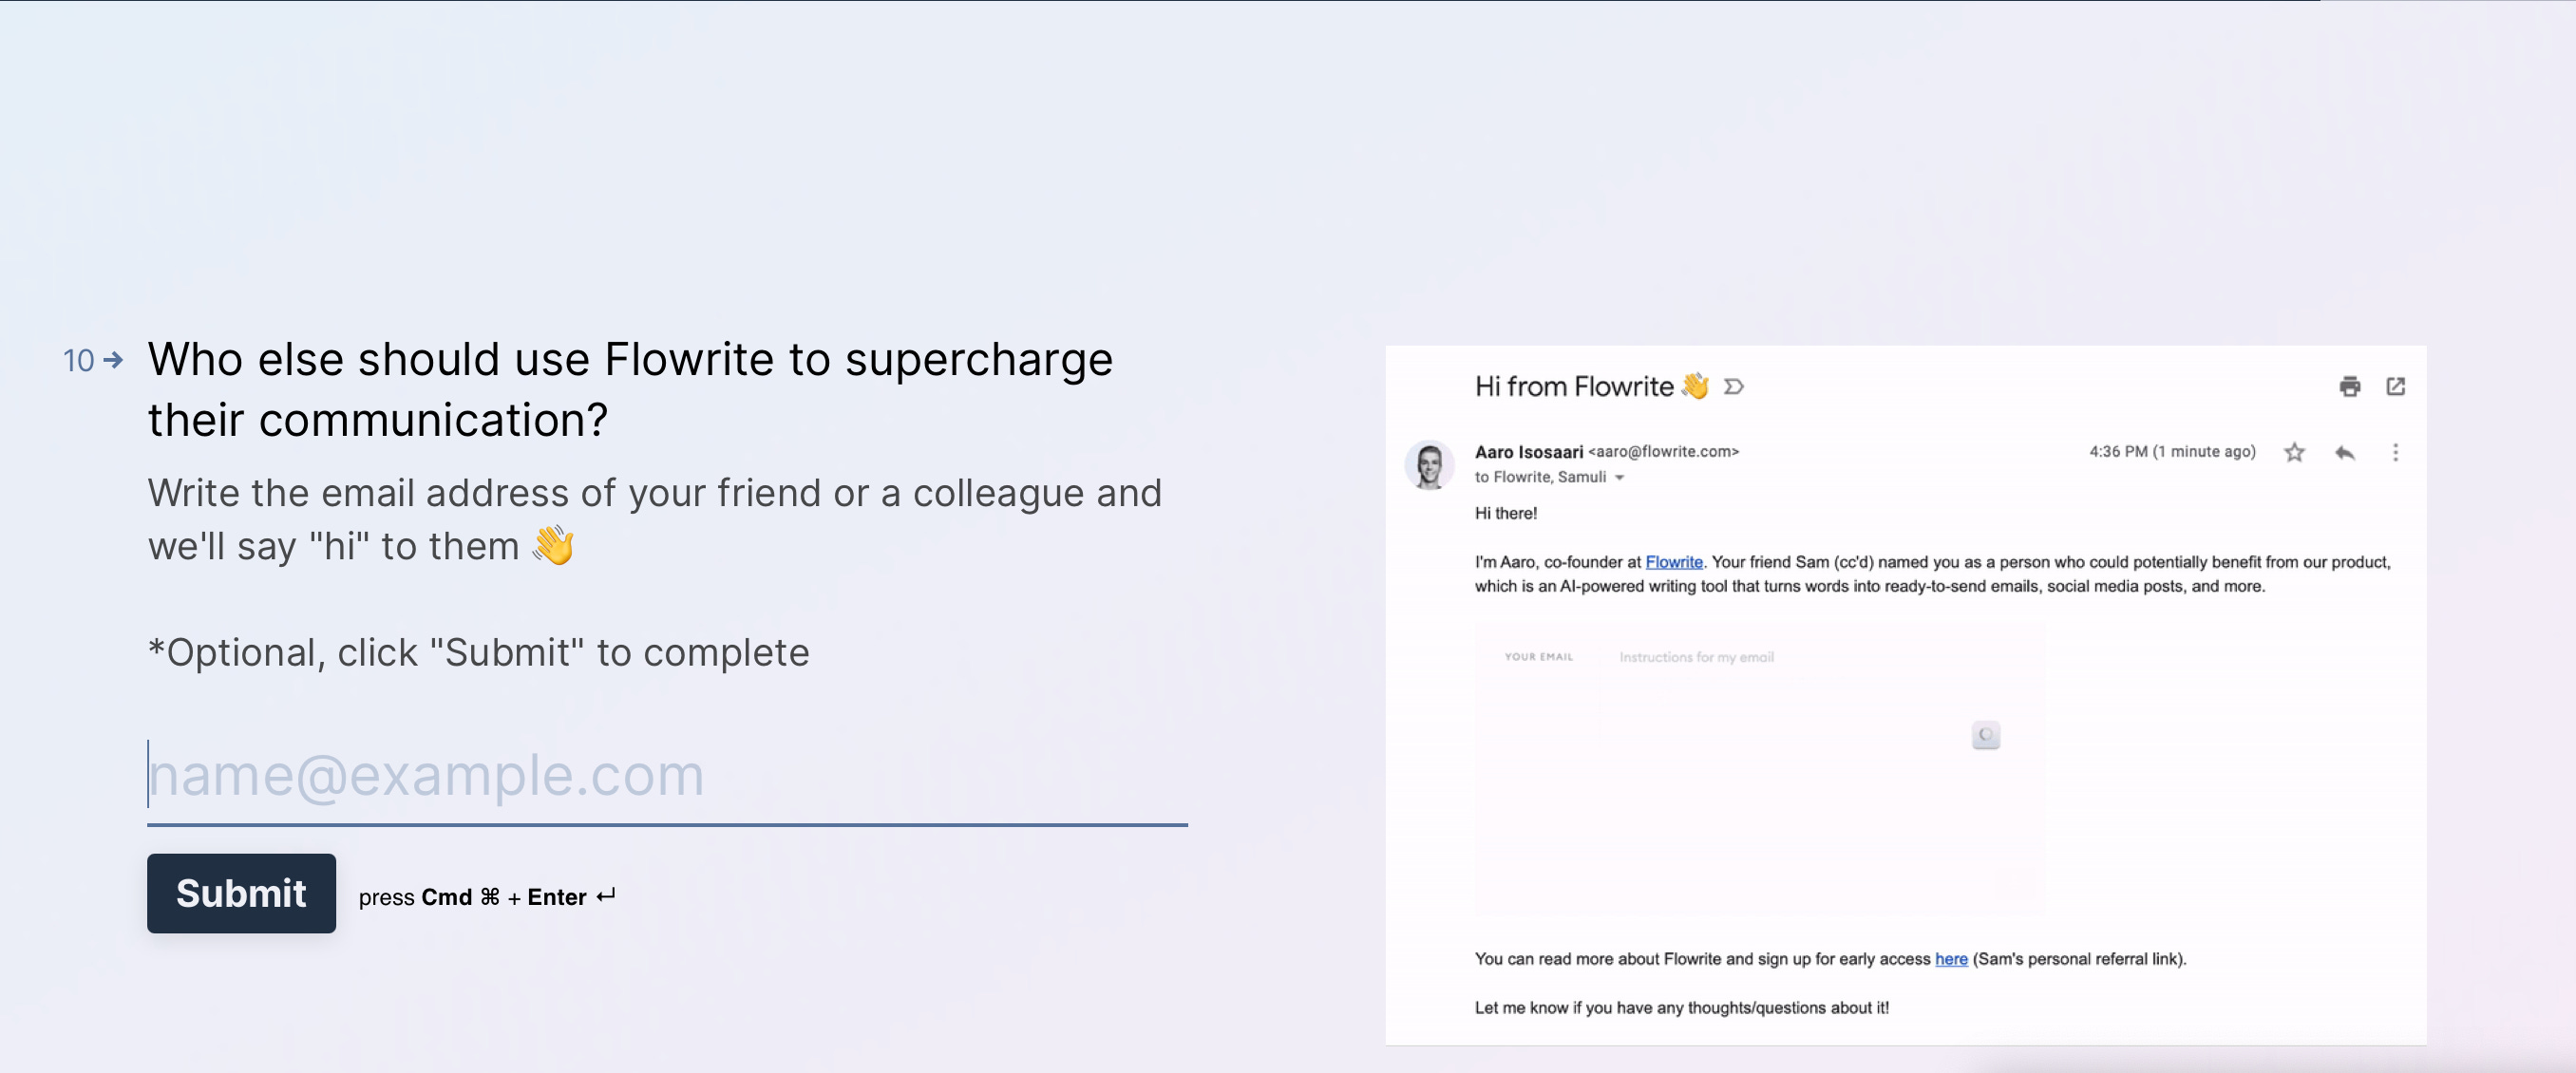Click the reply arrow icon
The height and width of the screenshot is (1073, 2576).
[x=2344, y=452]
